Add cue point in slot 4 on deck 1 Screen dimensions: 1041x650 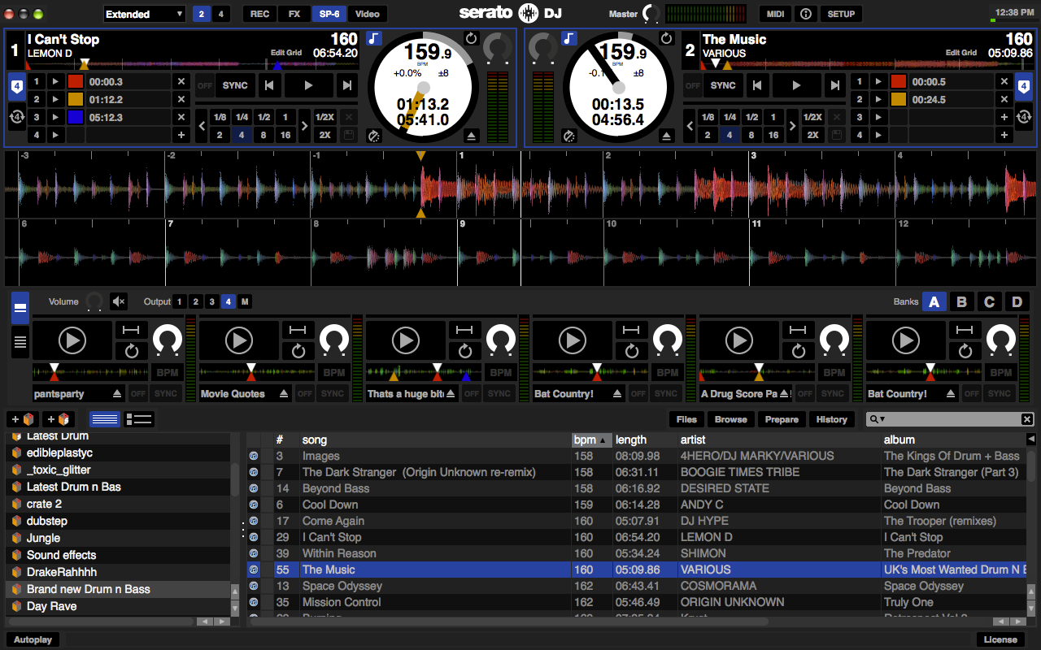[x=181, y=136]
